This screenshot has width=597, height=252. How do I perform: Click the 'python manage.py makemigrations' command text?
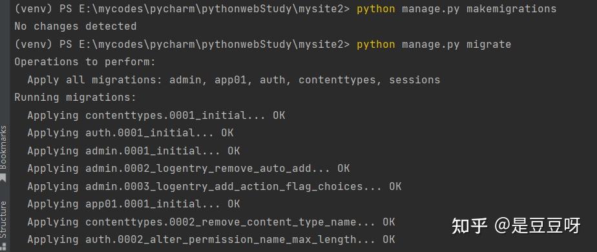pyautogui.click(x=456, y=9)
